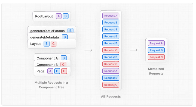196x107 pixels.
Task: Select the top Request A in All Requests
Action: 111,15
